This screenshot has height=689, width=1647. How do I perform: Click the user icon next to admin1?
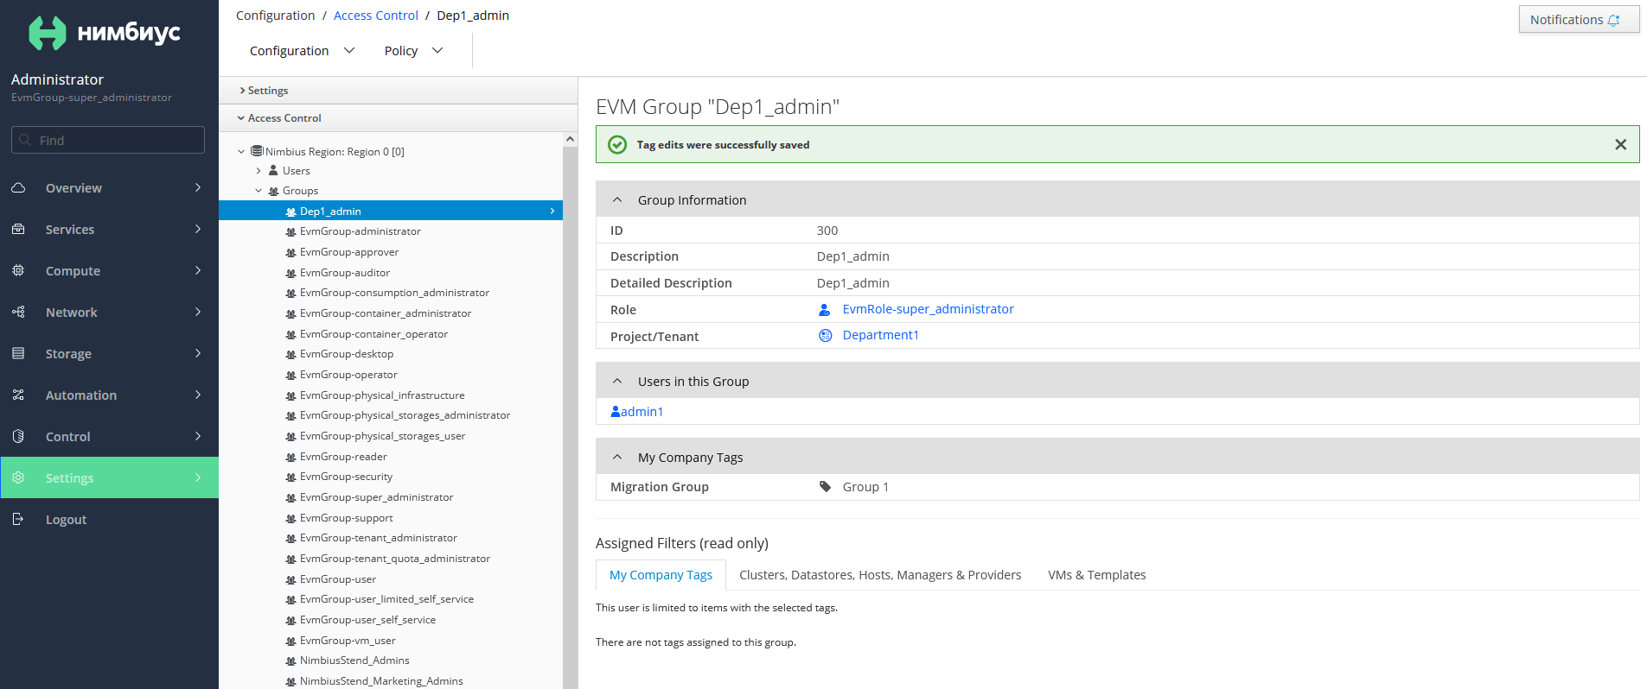tap(616, 412)
